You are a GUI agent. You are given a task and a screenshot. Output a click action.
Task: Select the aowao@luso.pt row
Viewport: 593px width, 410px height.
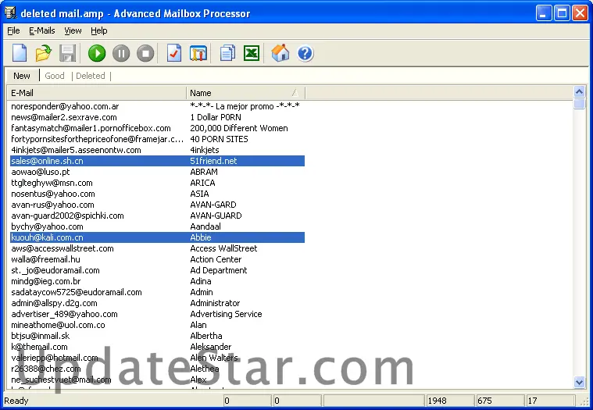coord(157,172)
